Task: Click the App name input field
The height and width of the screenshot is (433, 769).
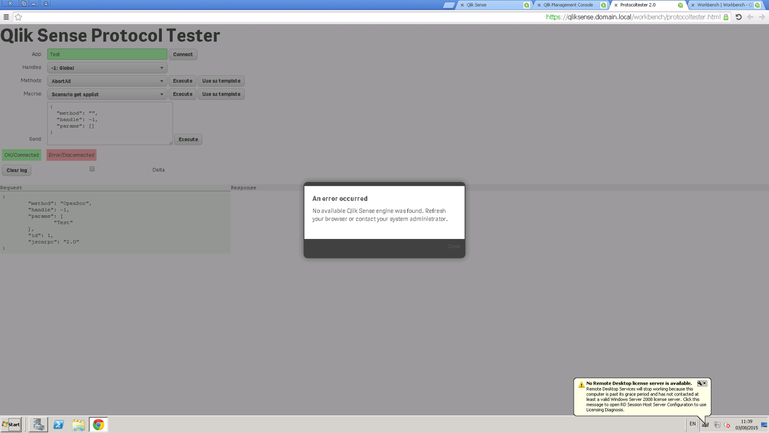Action: click(107, 55)
